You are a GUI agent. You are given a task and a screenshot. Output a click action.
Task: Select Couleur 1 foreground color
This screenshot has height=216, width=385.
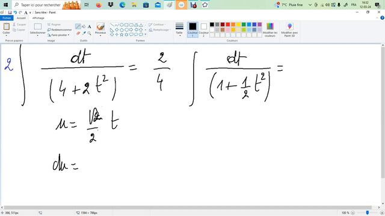tap(192, 29)
